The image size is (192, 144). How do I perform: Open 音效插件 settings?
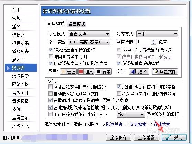[x=20, y=93]
